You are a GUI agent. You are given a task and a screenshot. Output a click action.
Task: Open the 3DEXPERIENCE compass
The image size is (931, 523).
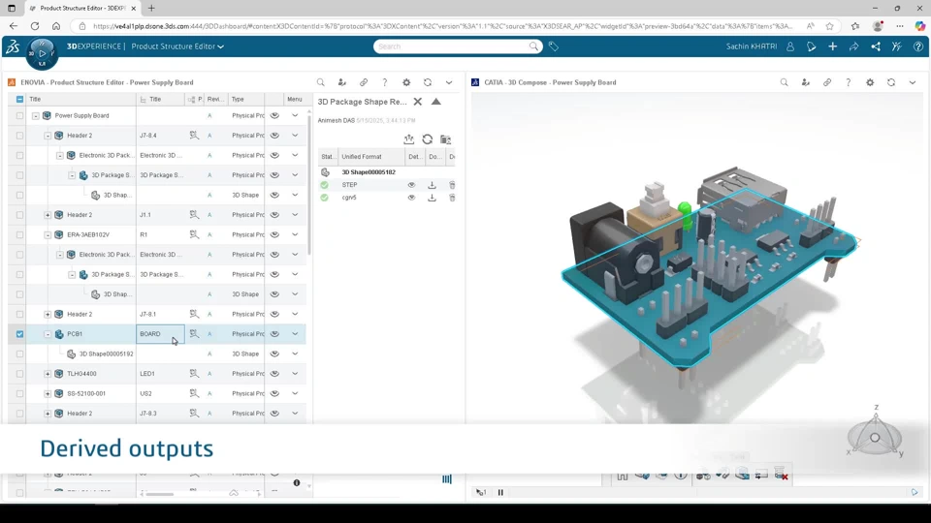(42, 53)
